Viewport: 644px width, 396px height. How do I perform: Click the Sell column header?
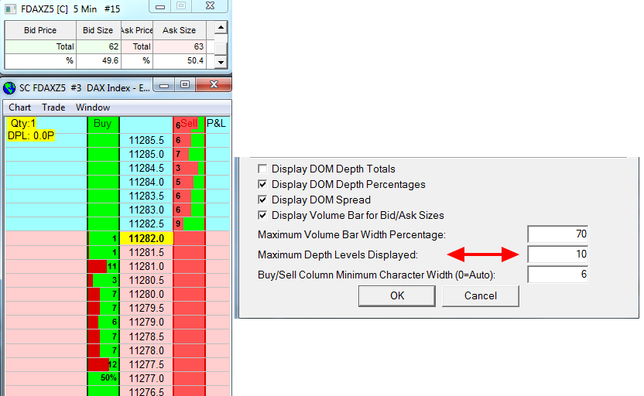coord(189,125)
